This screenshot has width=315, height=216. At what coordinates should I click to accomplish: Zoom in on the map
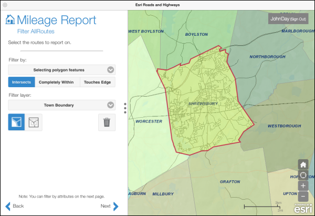(x=303, y=186)
